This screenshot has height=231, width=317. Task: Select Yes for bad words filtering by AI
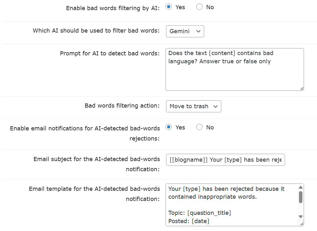[x=169, y=7]
